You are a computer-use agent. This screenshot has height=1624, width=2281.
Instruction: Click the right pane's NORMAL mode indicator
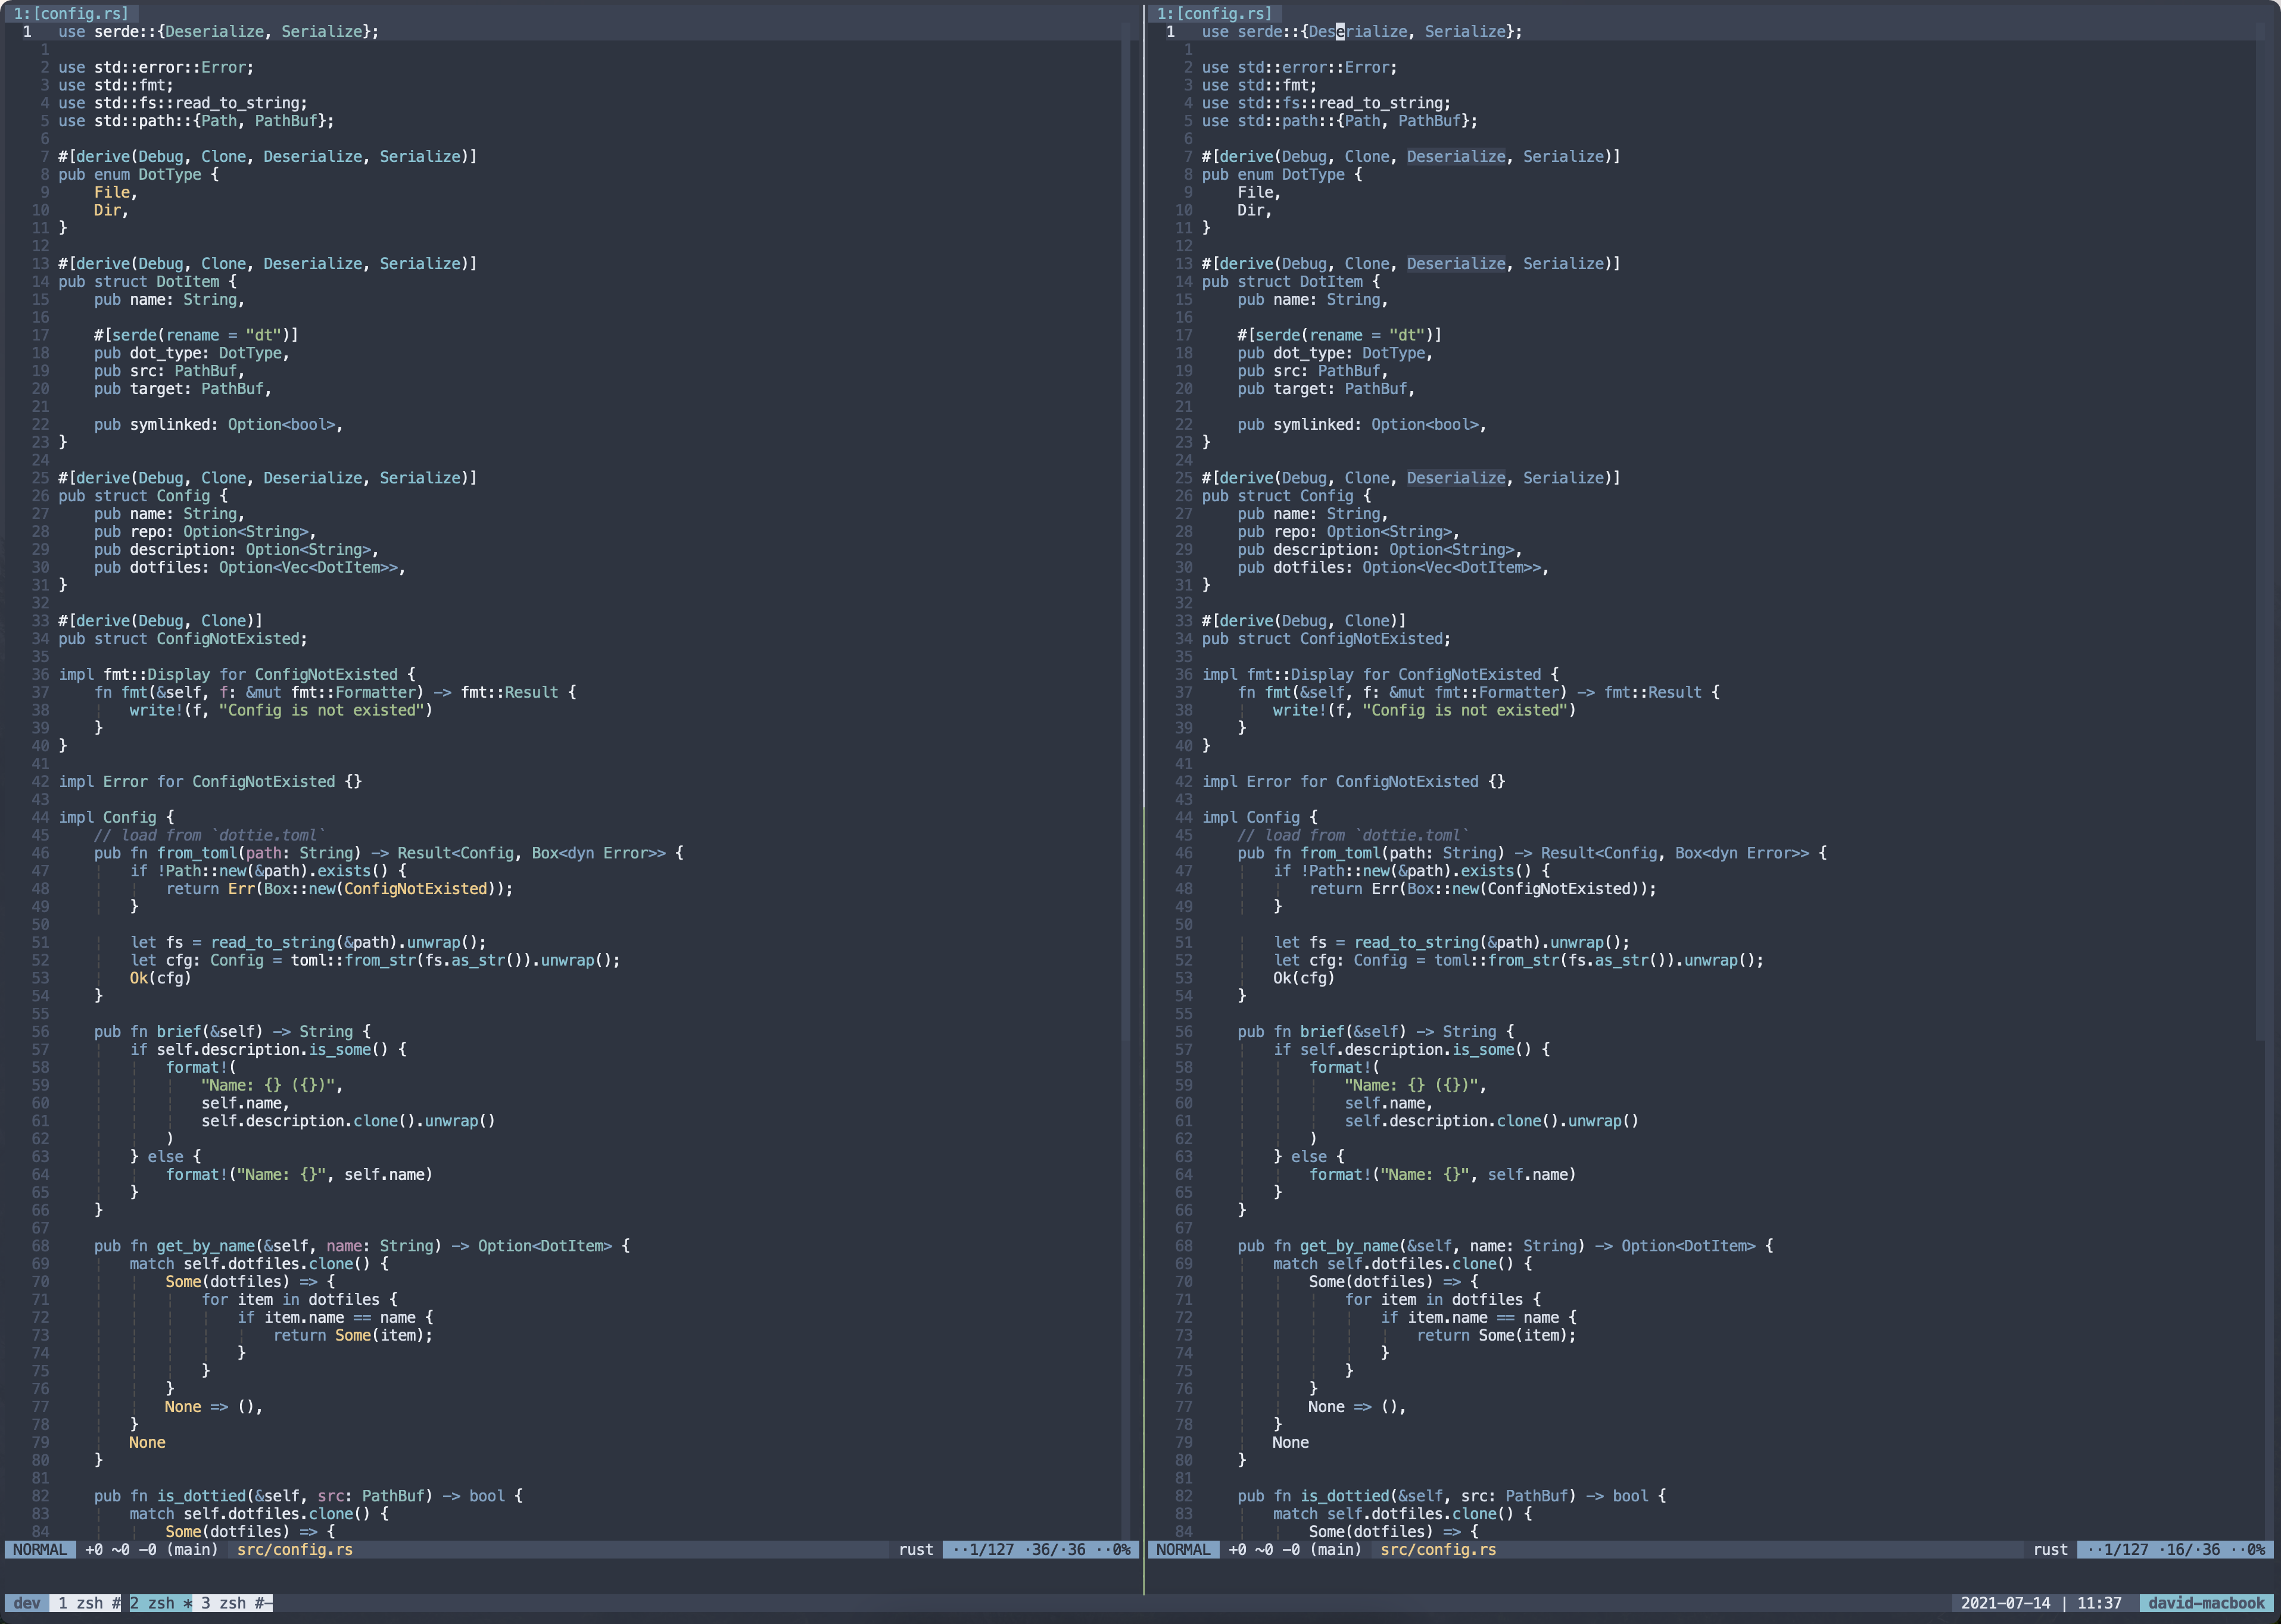pos(1183,1549)
